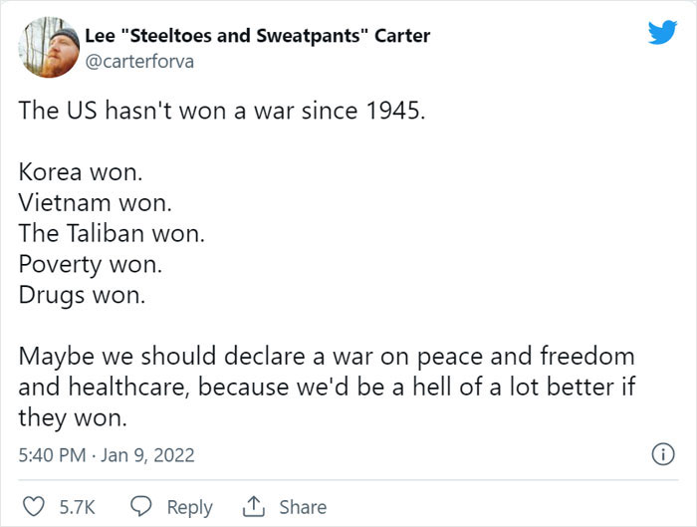Click the "Drugs won." line

click(x=82, y=297)
